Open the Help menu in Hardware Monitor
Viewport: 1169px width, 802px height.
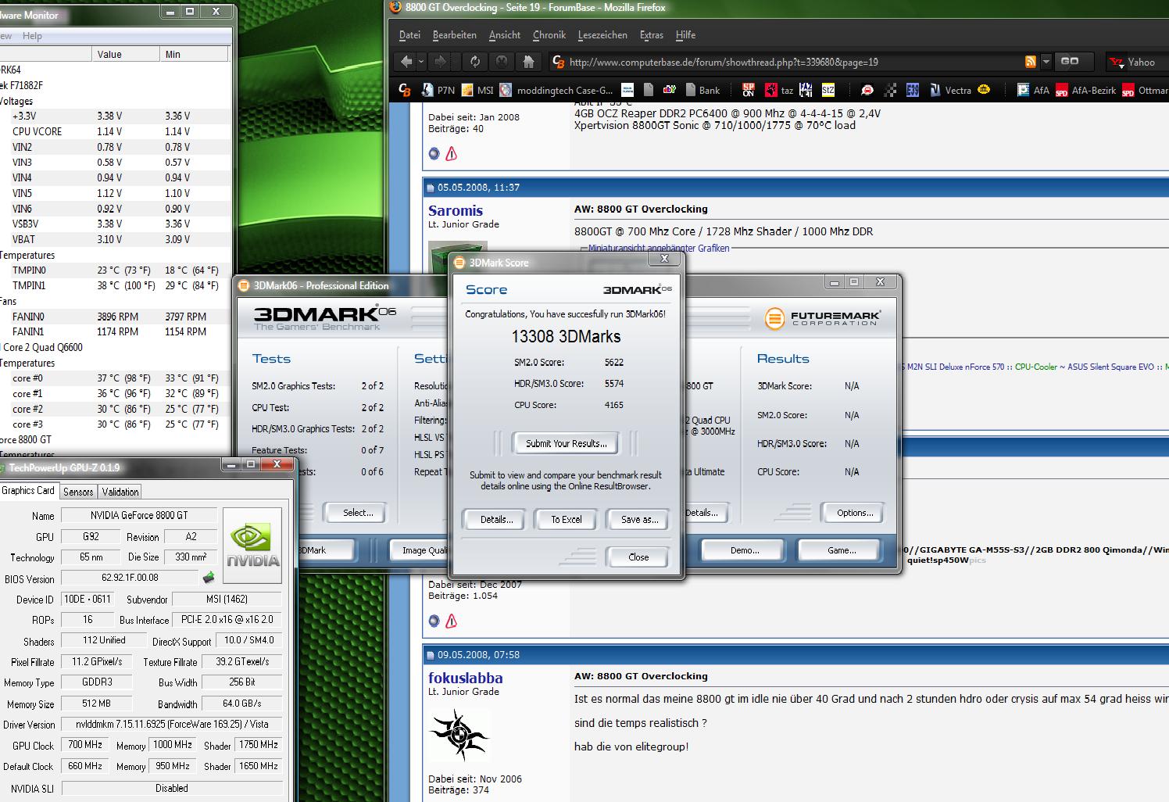[32, 36]
